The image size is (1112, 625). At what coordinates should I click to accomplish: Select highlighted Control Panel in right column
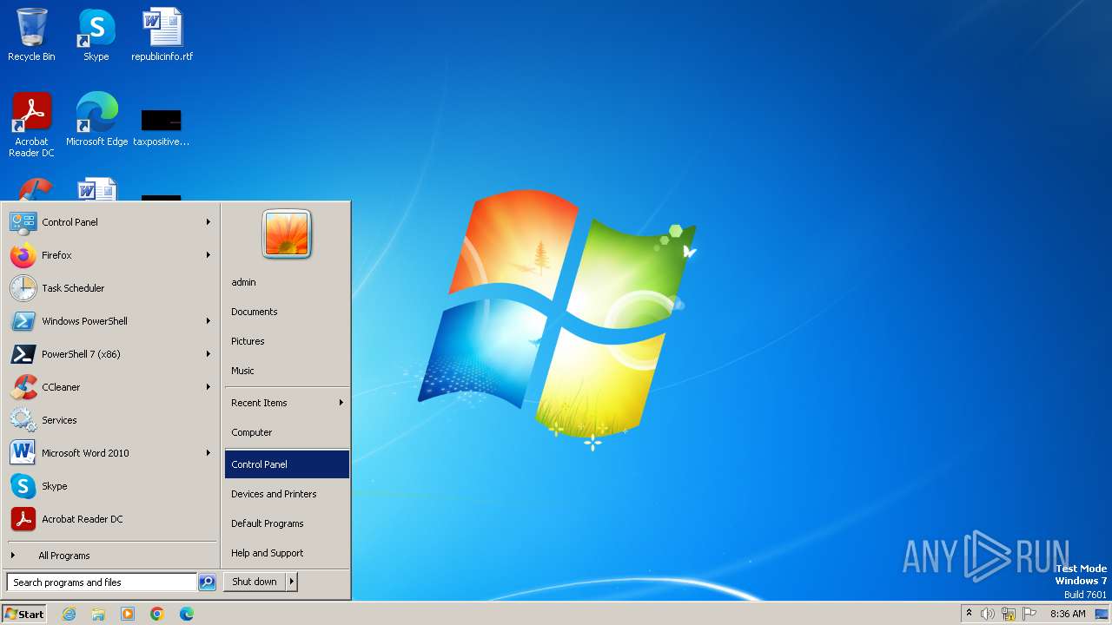(x=287, y=464)
